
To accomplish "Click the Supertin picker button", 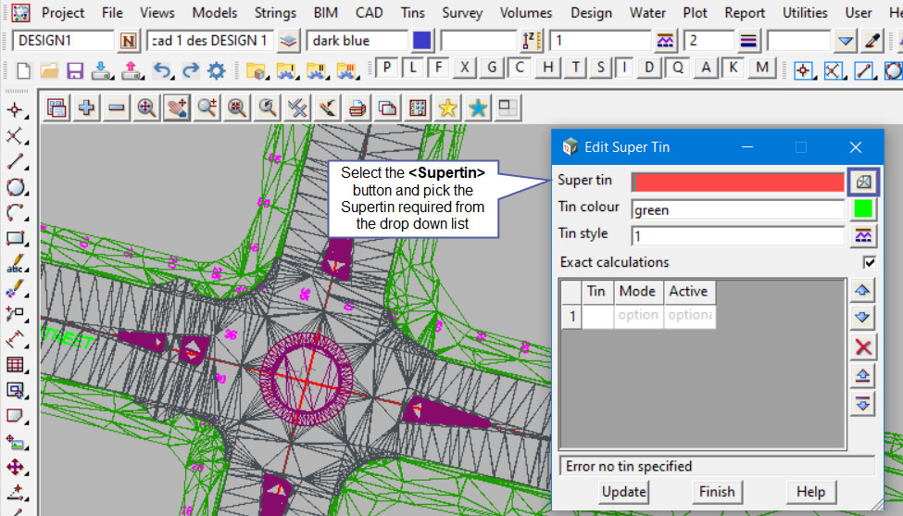I will (x=862, y=182).
